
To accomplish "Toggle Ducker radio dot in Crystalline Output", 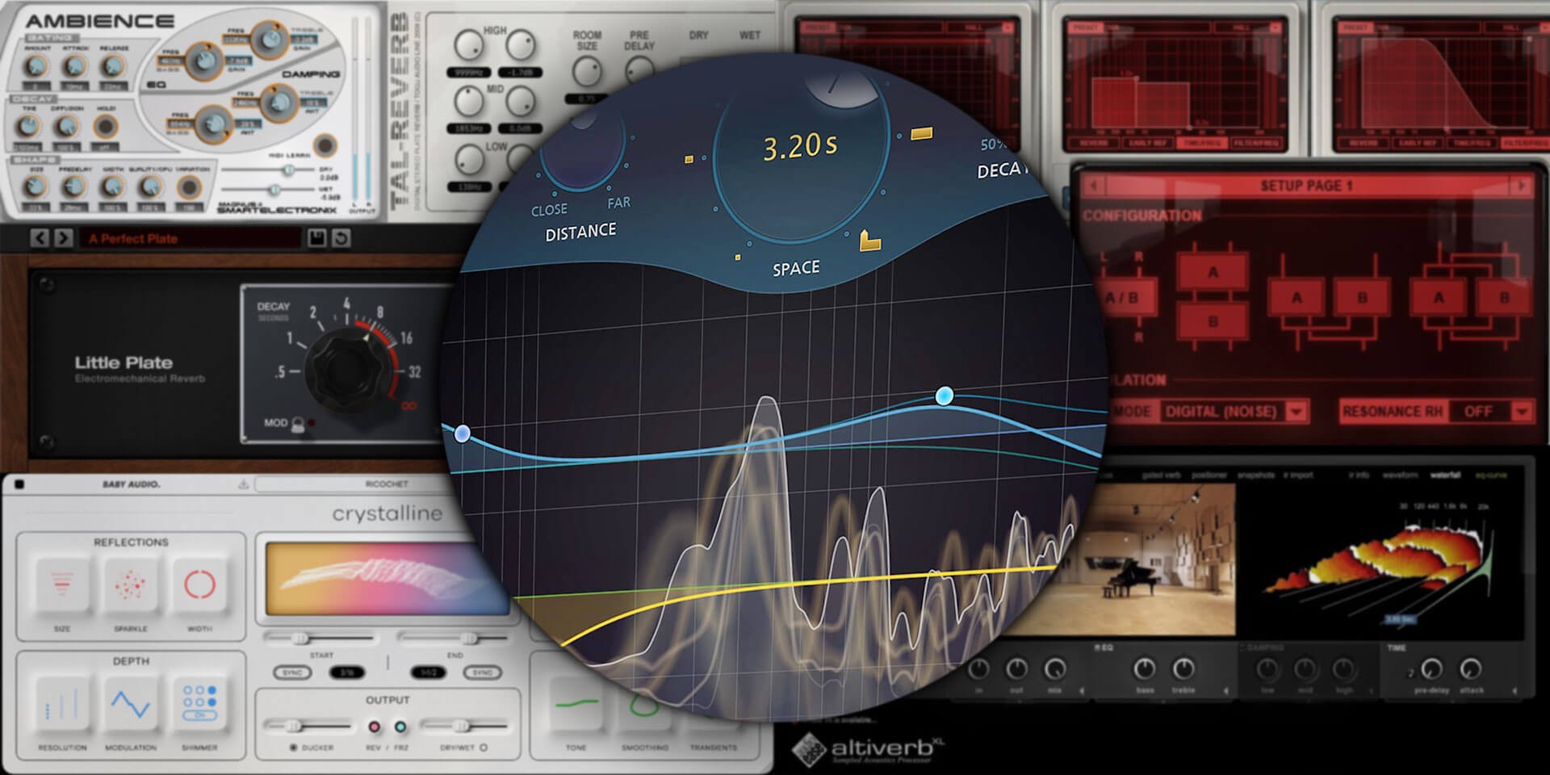I will click(293, 748).
